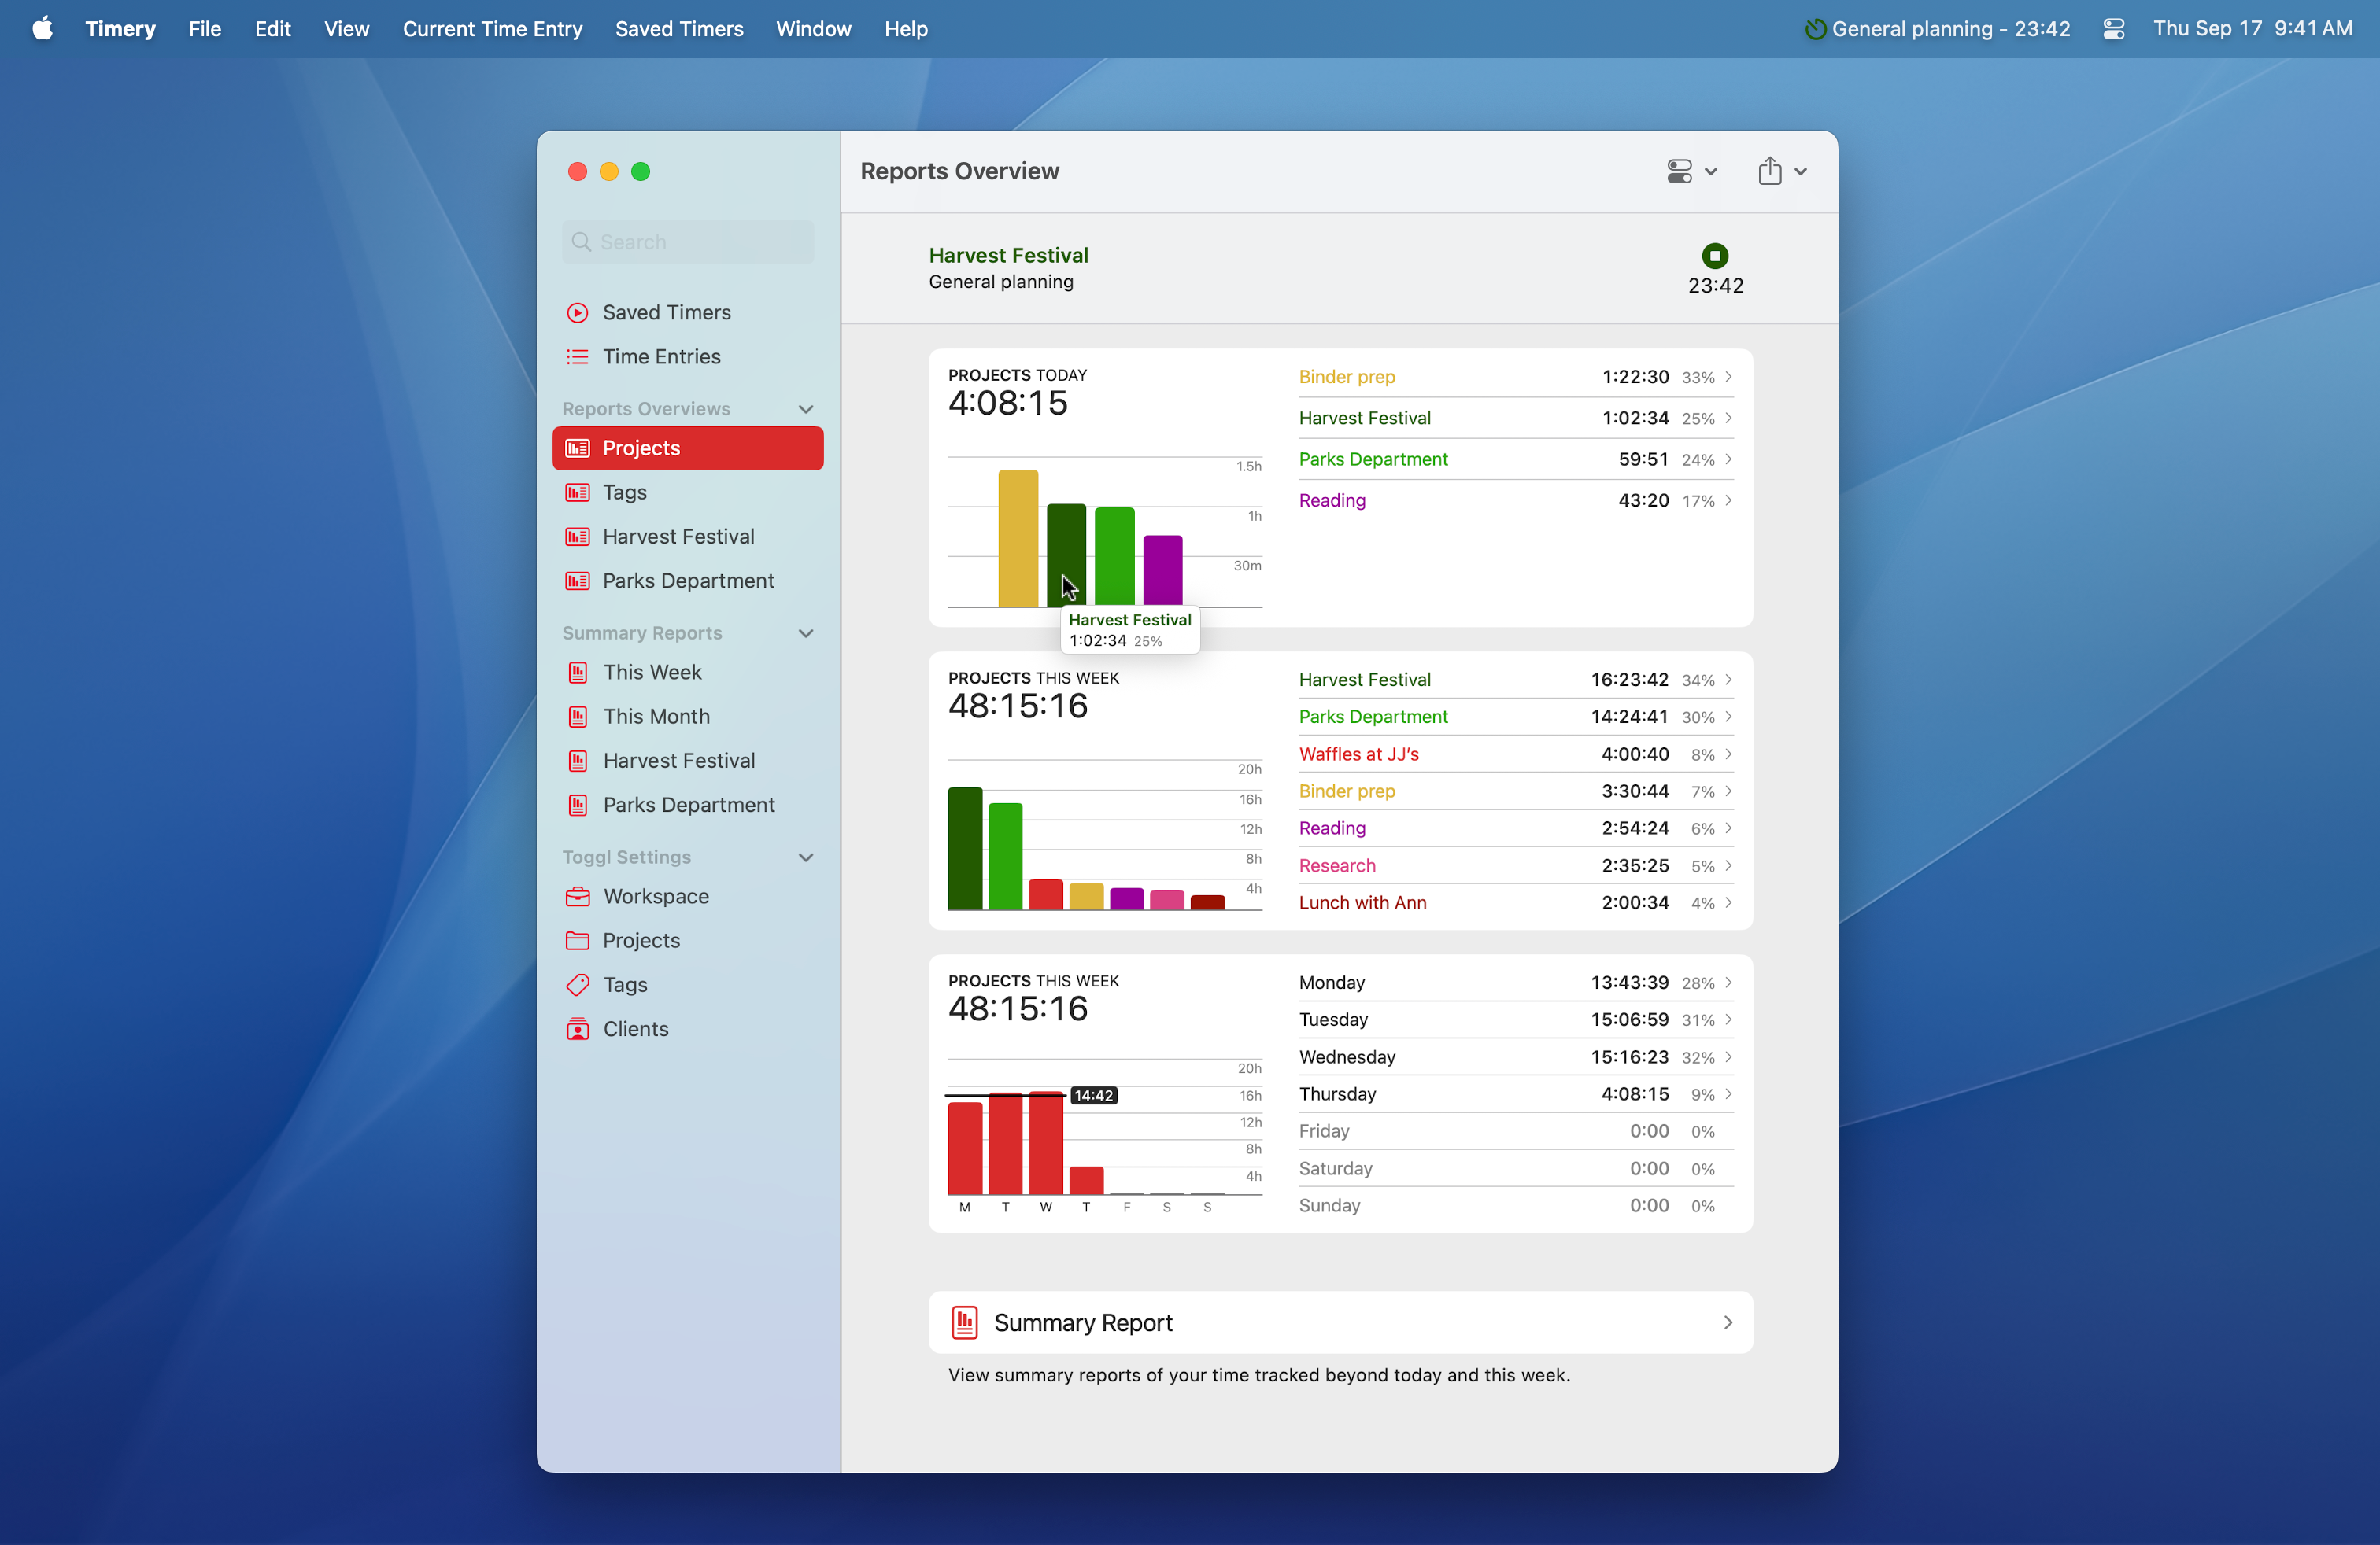
Task: Open Saved Timers in sidebar
Action: (x=687, y=312)
